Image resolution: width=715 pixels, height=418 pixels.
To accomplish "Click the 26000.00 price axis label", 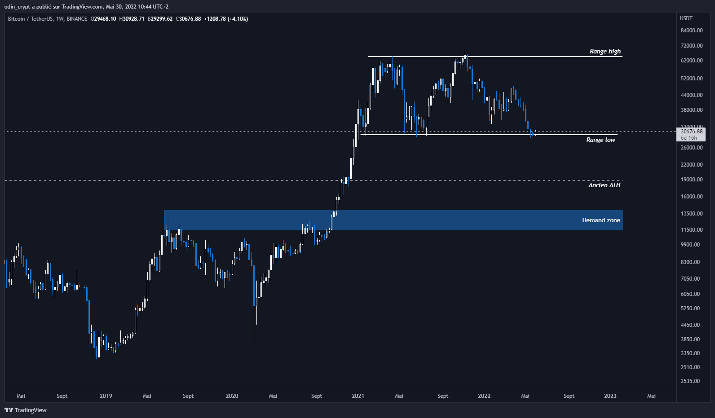I will click(692, 148).
